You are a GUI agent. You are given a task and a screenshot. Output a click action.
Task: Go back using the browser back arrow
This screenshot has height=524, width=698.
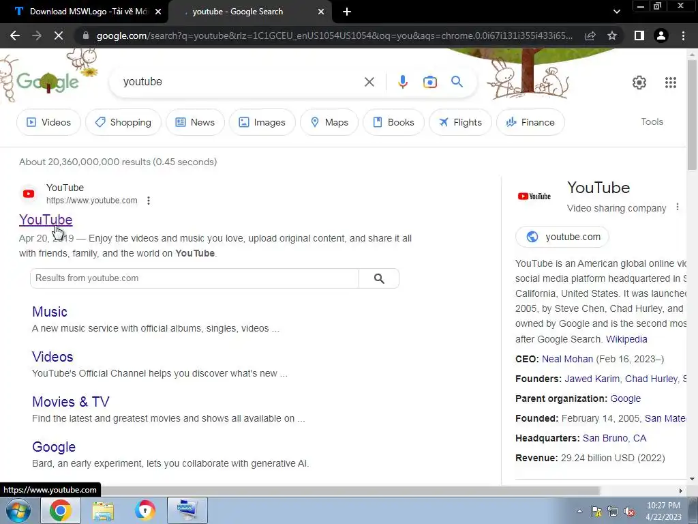pos(15,35)
